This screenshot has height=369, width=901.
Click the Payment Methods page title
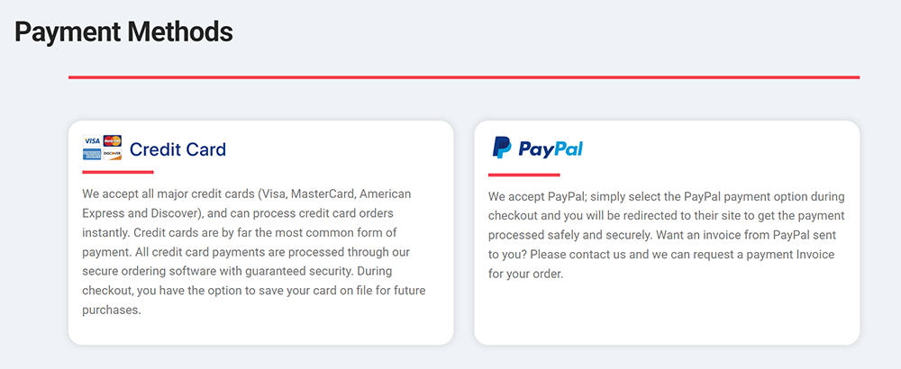coord(123,32)
